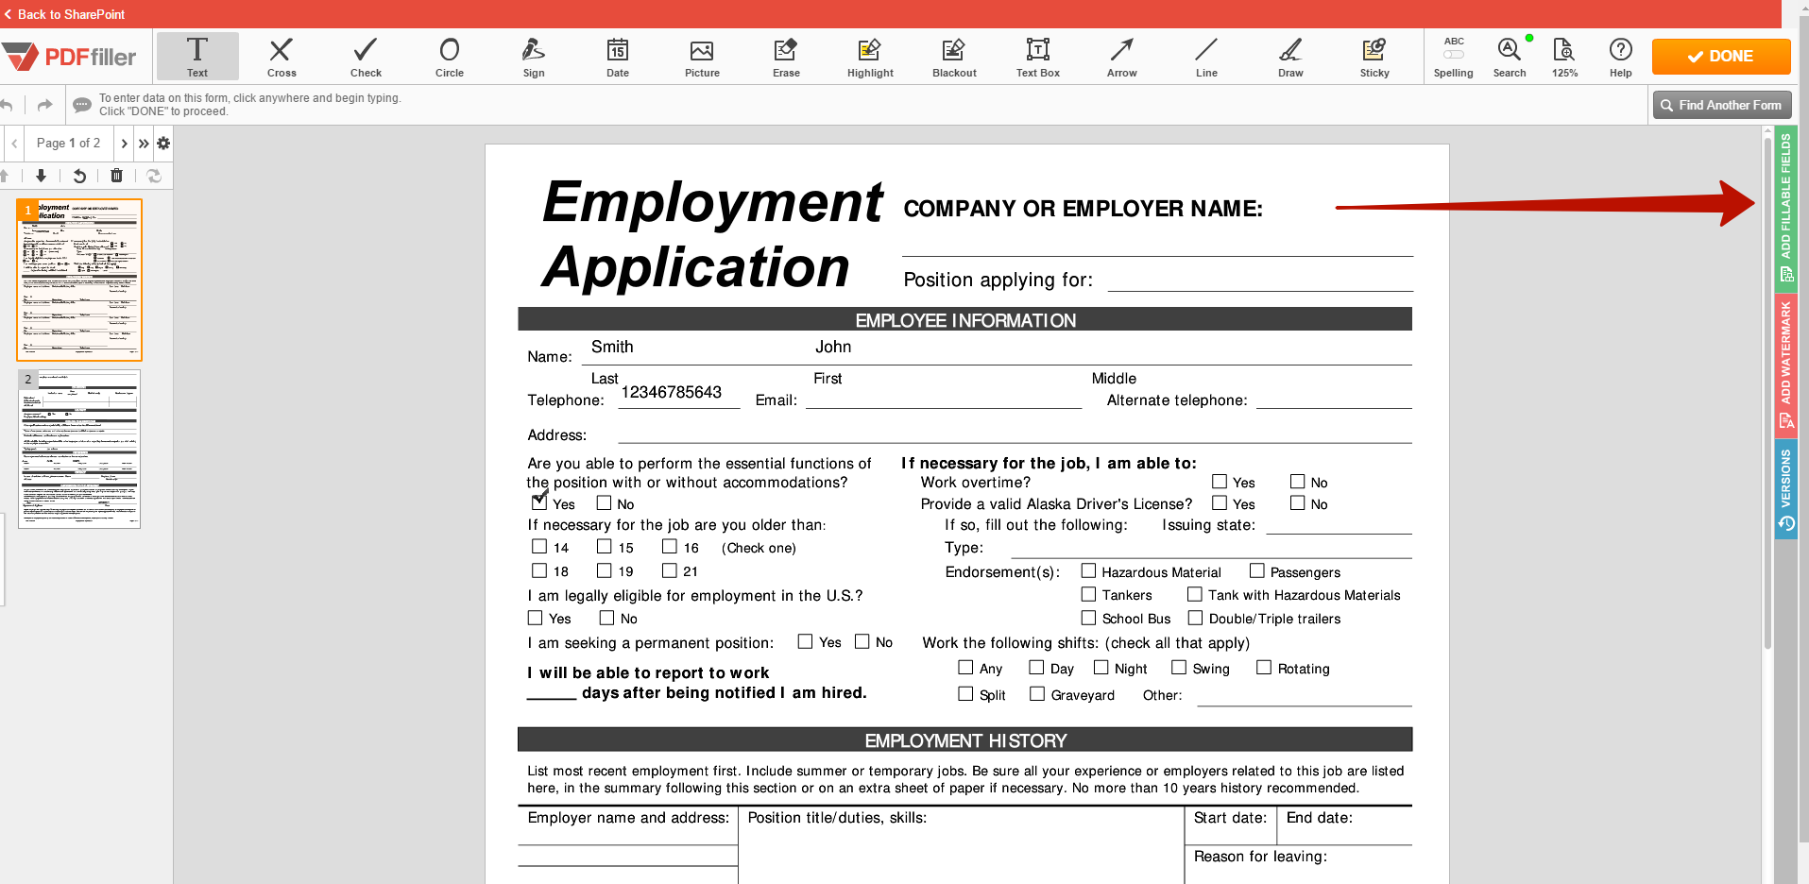Viewport: 1809px width, 884px height.
Task: Select the Check mark tool
Action: 366,56
